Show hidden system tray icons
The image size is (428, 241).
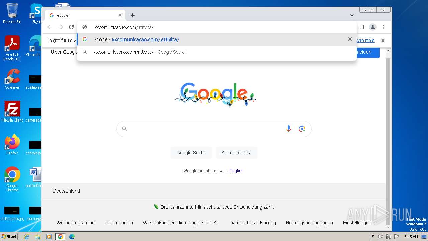[x=373, y=236]
